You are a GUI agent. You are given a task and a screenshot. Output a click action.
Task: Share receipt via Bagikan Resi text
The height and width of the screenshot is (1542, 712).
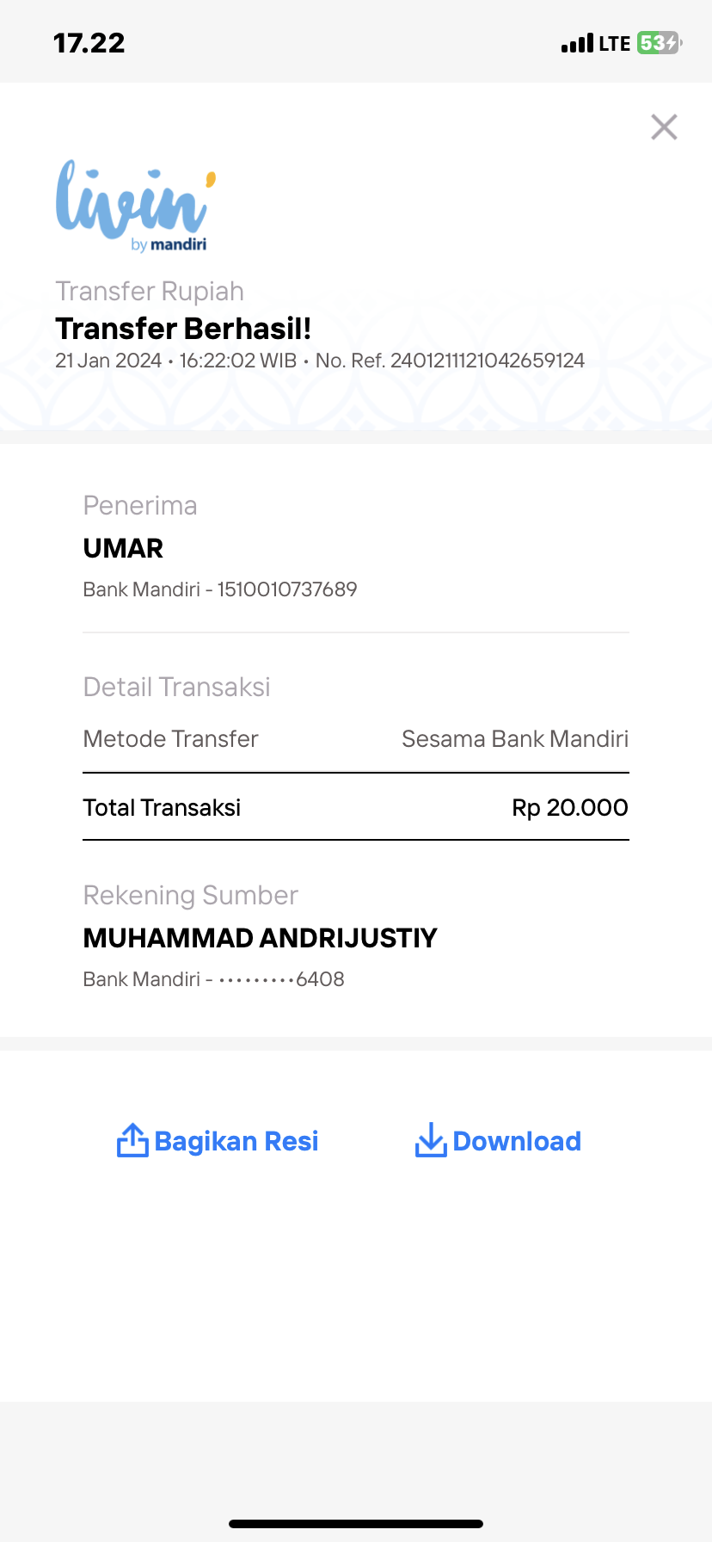pyautogui.click(x=236, y=1141)
